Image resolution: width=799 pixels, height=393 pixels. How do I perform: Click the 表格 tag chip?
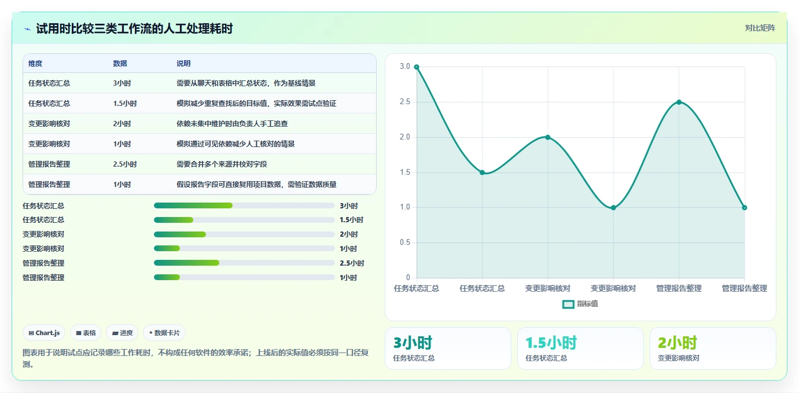86,333
